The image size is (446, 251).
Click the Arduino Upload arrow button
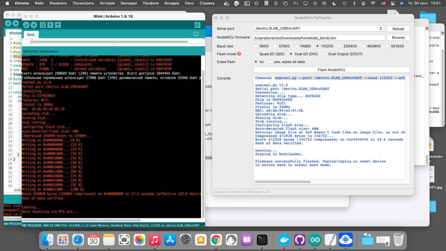34,25
